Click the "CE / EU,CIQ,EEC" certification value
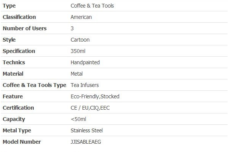Image resolution: width=234 pixels, height=152 pixels. coord(90,108)
